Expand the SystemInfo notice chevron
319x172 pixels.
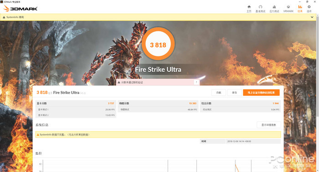tap(312, 17)
